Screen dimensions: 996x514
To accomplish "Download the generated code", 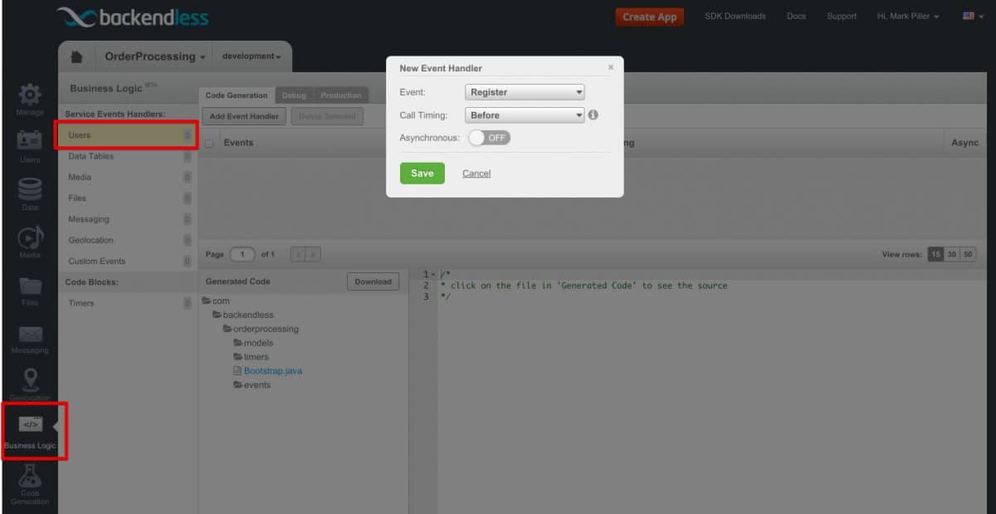I will [x=373, y=281].
